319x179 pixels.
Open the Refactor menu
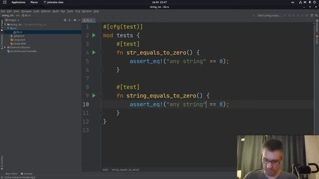click(46, 11)
